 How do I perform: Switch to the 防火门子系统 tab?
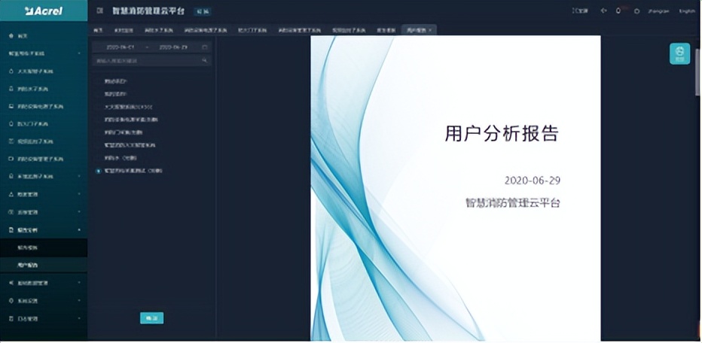pyautogui.click(x=252, y=30)
